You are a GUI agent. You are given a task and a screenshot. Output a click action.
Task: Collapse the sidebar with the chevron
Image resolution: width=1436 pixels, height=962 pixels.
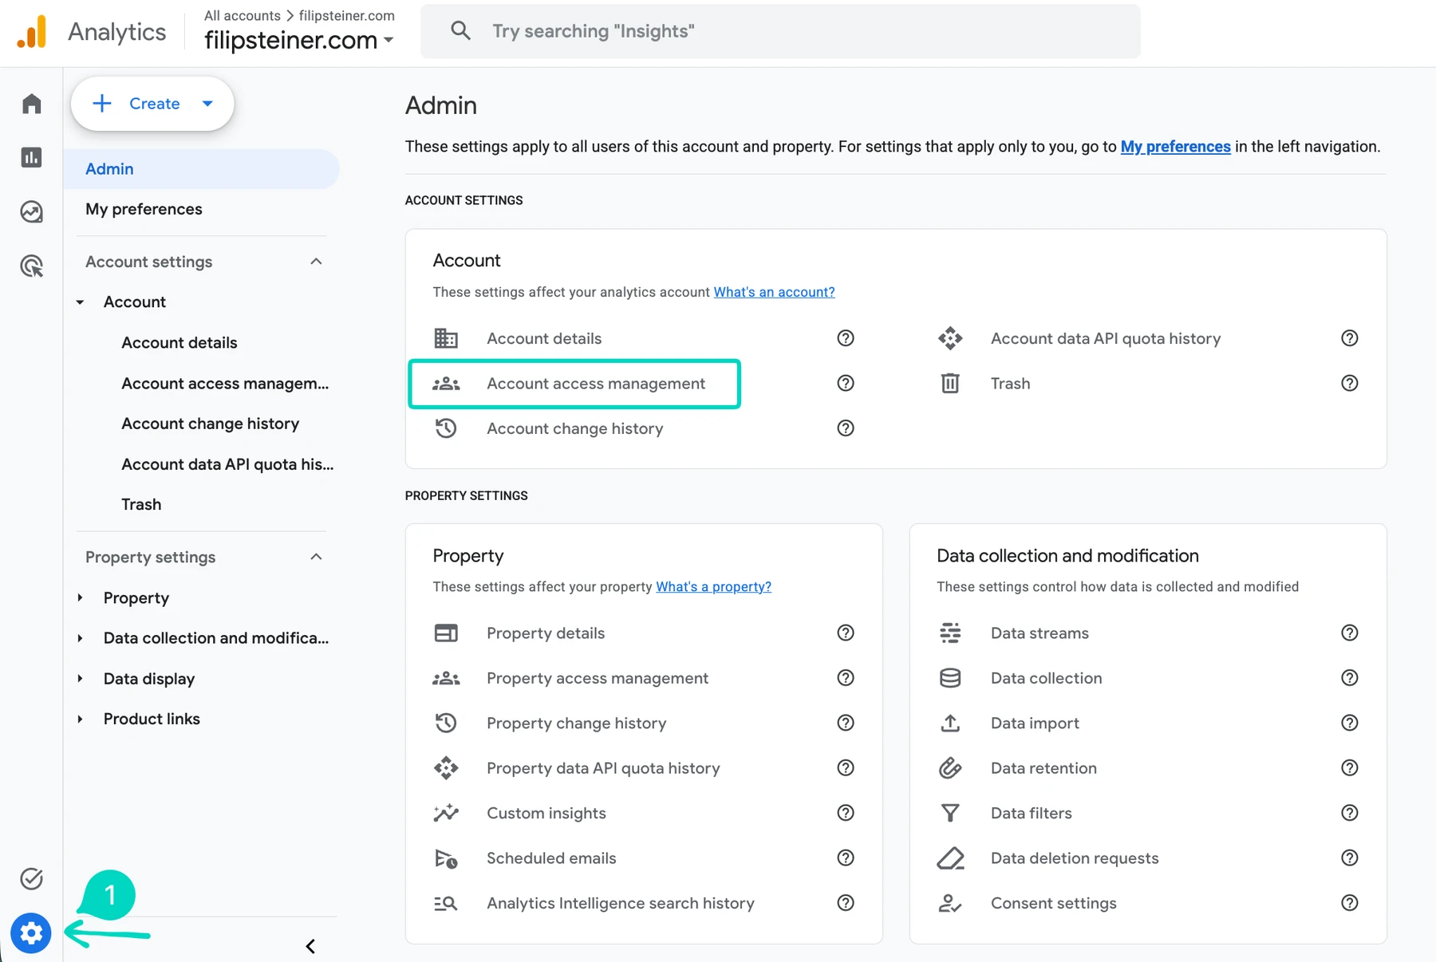(310, 946)
